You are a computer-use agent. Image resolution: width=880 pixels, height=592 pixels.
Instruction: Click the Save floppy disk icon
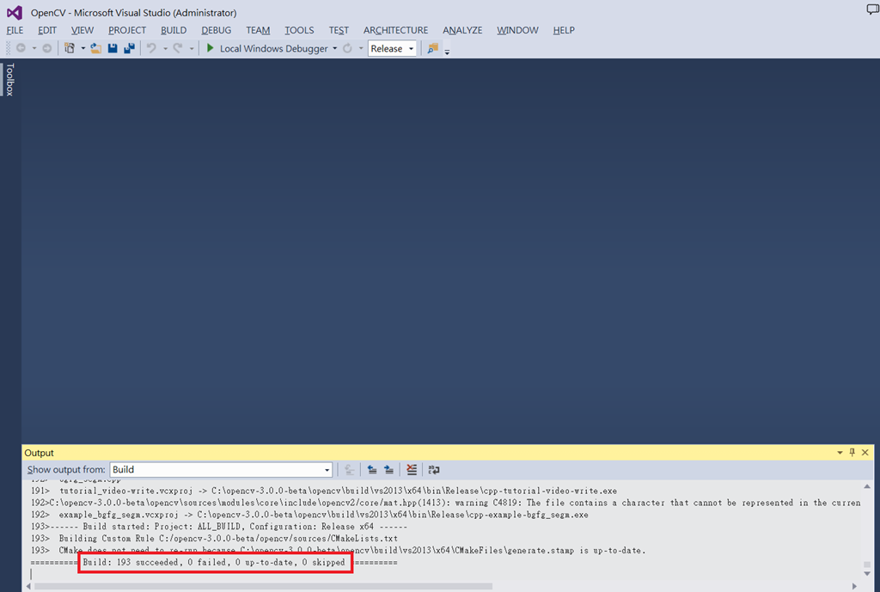[113, 48]
